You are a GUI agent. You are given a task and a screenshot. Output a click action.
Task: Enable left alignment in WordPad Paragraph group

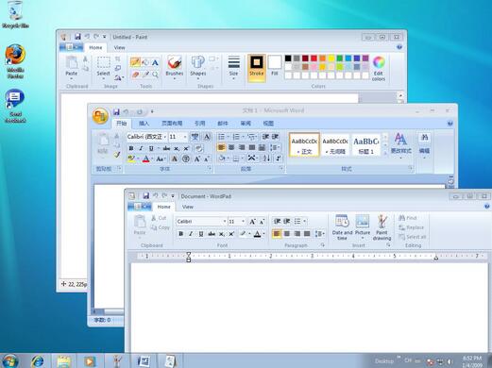click(x=277, y=234)
